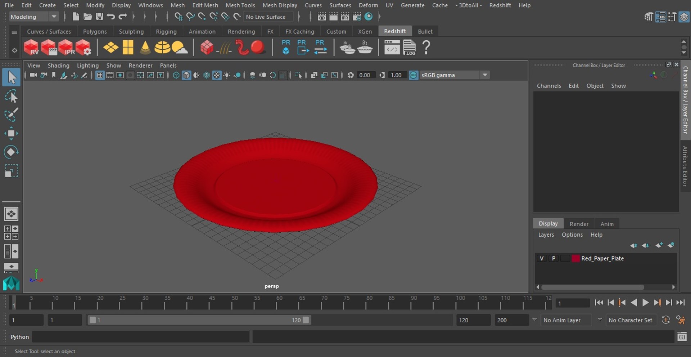The width and height of the screenshot is (691, 357).
Task: Open the Channels menu in Channel Box
Action: 549,86
